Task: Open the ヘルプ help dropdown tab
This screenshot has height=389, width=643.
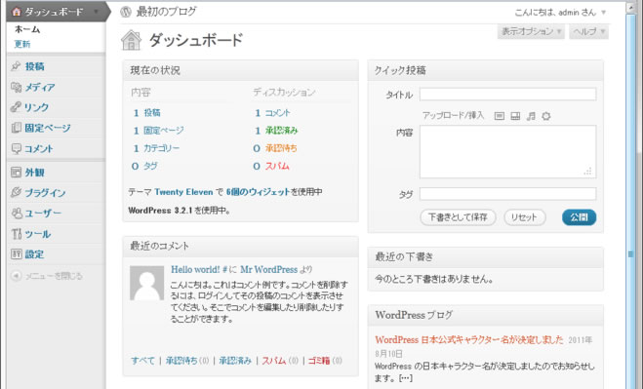Action: point(588,31)
